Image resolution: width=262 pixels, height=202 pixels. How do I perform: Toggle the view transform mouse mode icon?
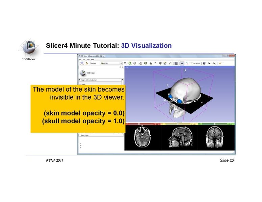(182, 63)
